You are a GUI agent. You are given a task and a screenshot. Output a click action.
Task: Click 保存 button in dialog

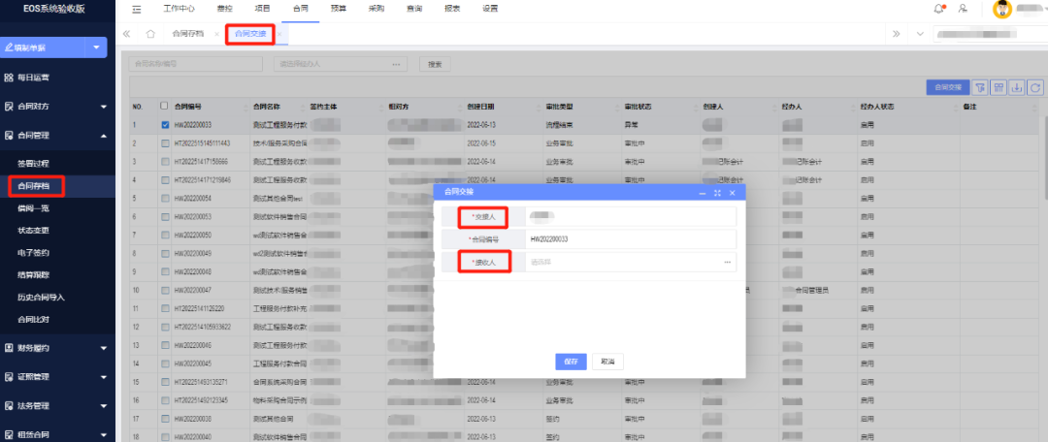pos(571,362)
